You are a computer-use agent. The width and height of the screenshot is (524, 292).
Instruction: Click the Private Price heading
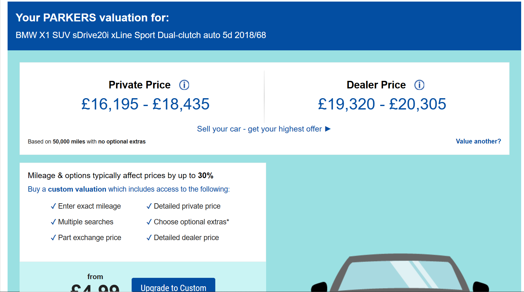[x=140, y=85]
